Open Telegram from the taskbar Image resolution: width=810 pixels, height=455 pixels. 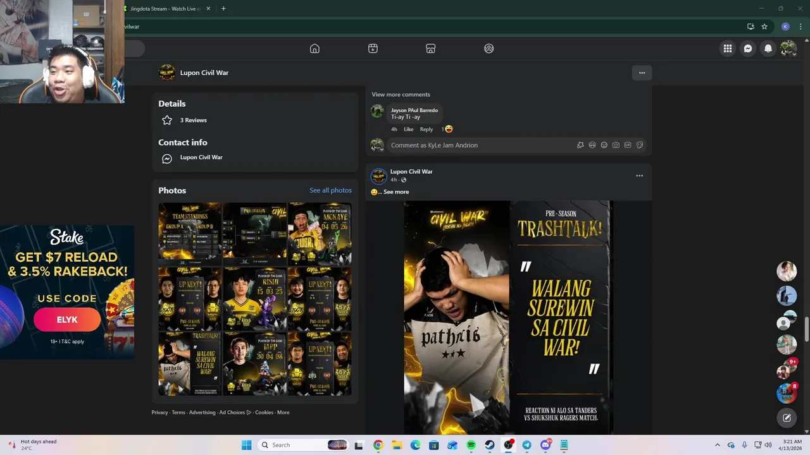point(526,445)
